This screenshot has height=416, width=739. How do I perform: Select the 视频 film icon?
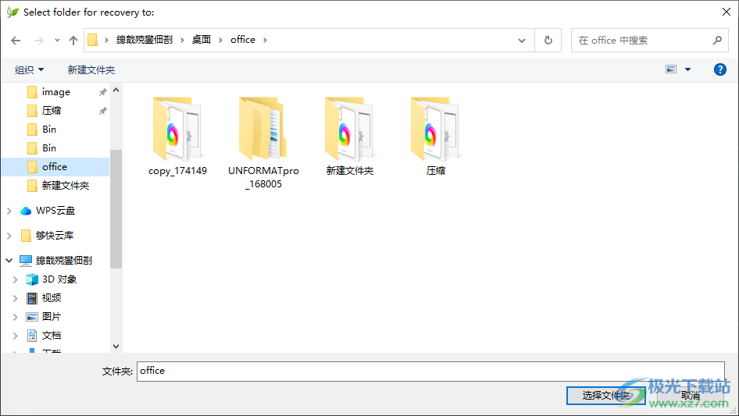tap(32, 298)
